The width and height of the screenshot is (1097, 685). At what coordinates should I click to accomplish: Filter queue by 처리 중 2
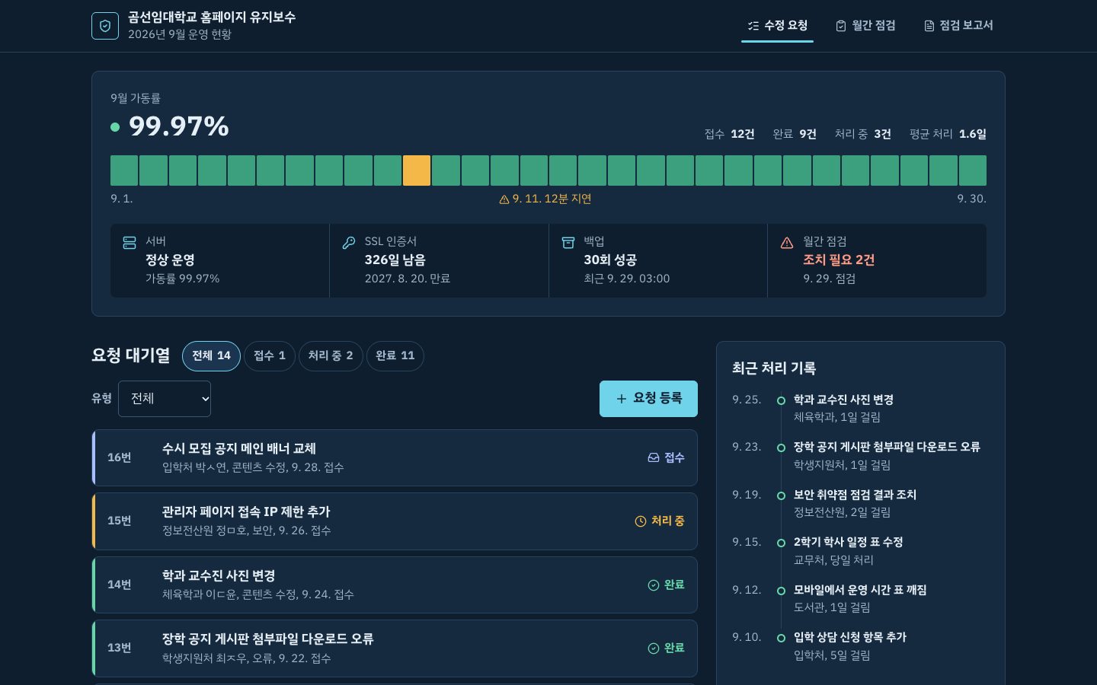331,355
